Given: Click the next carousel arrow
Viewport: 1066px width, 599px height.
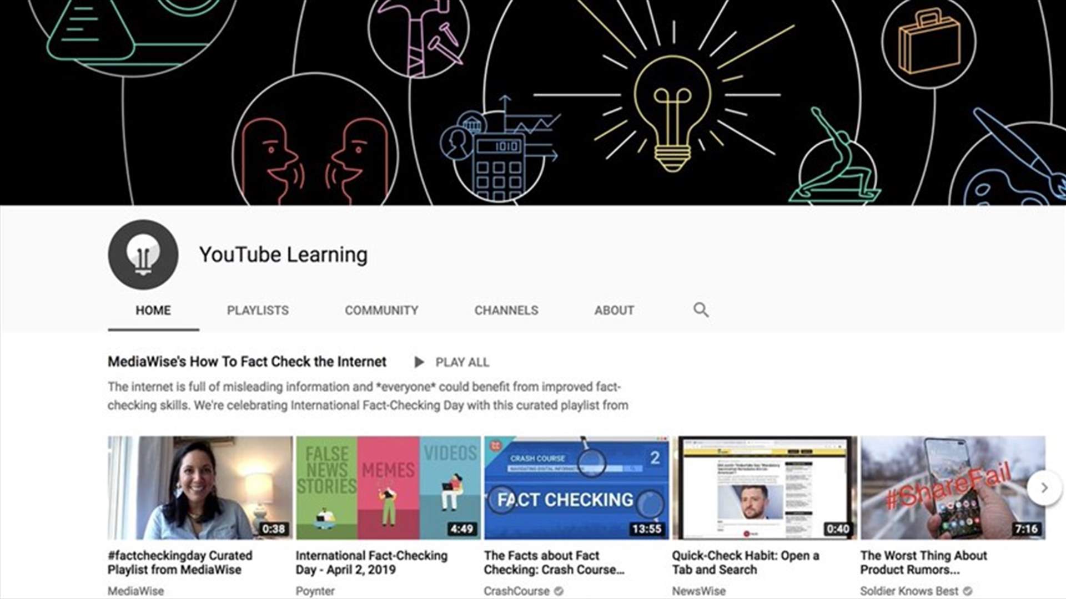Looking at the screenshot, I should click(1044, 488).
